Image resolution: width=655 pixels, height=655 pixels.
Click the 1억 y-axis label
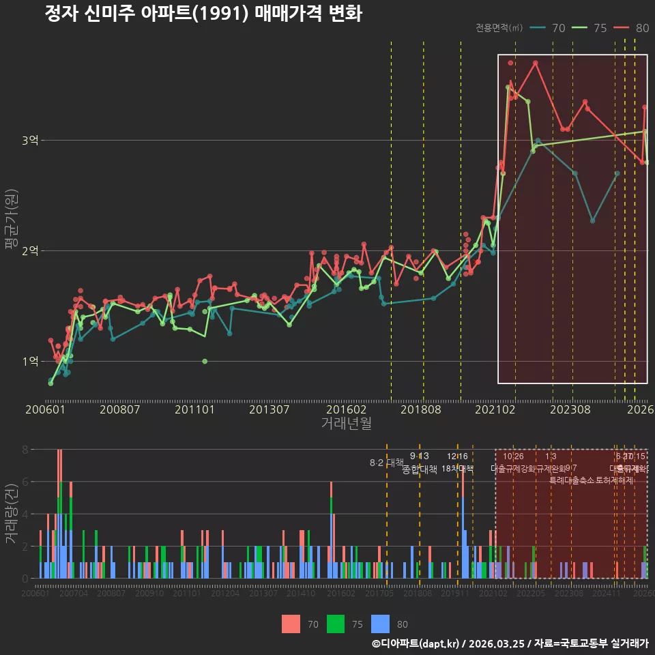[30, 361]
